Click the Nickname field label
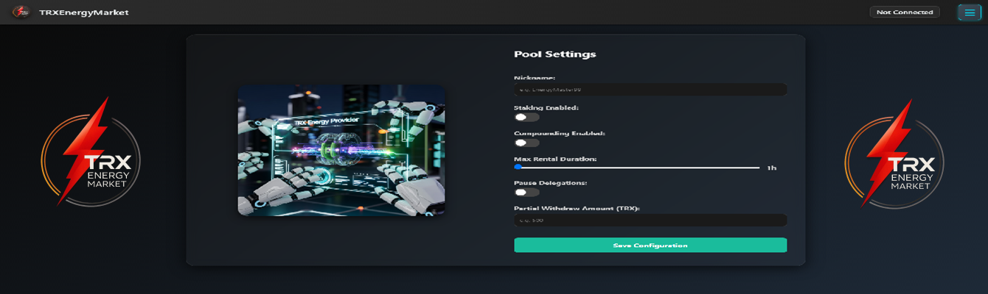The image size is (988, 294). pos(534,77)
